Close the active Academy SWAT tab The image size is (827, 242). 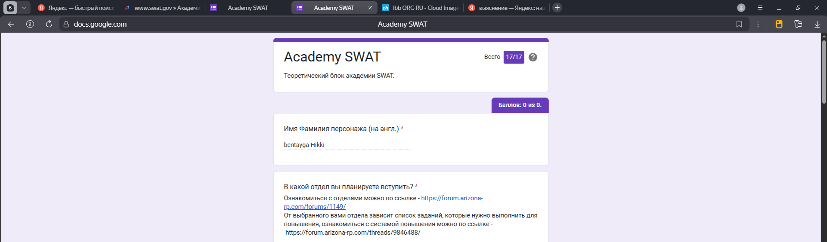pyautogui.click(x=370, y=8)
